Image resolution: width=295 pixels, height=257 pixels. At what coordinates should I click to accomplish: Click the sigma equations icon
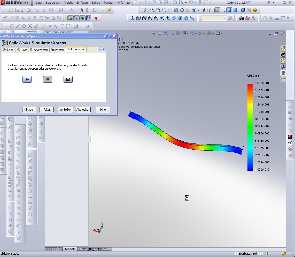click(x=41, y=18)
